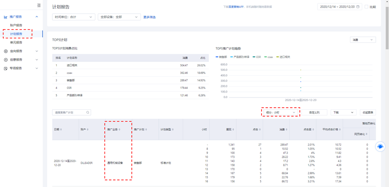Screen dimensions: 389x187
Task: Open the 细分：小时 dropdown
Action: coord(280,112)
